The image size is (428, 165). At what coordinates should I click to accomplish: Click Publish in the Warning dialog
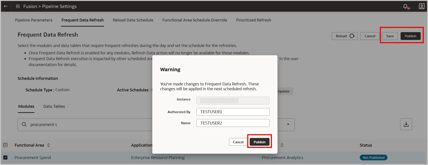pos(260,142)
